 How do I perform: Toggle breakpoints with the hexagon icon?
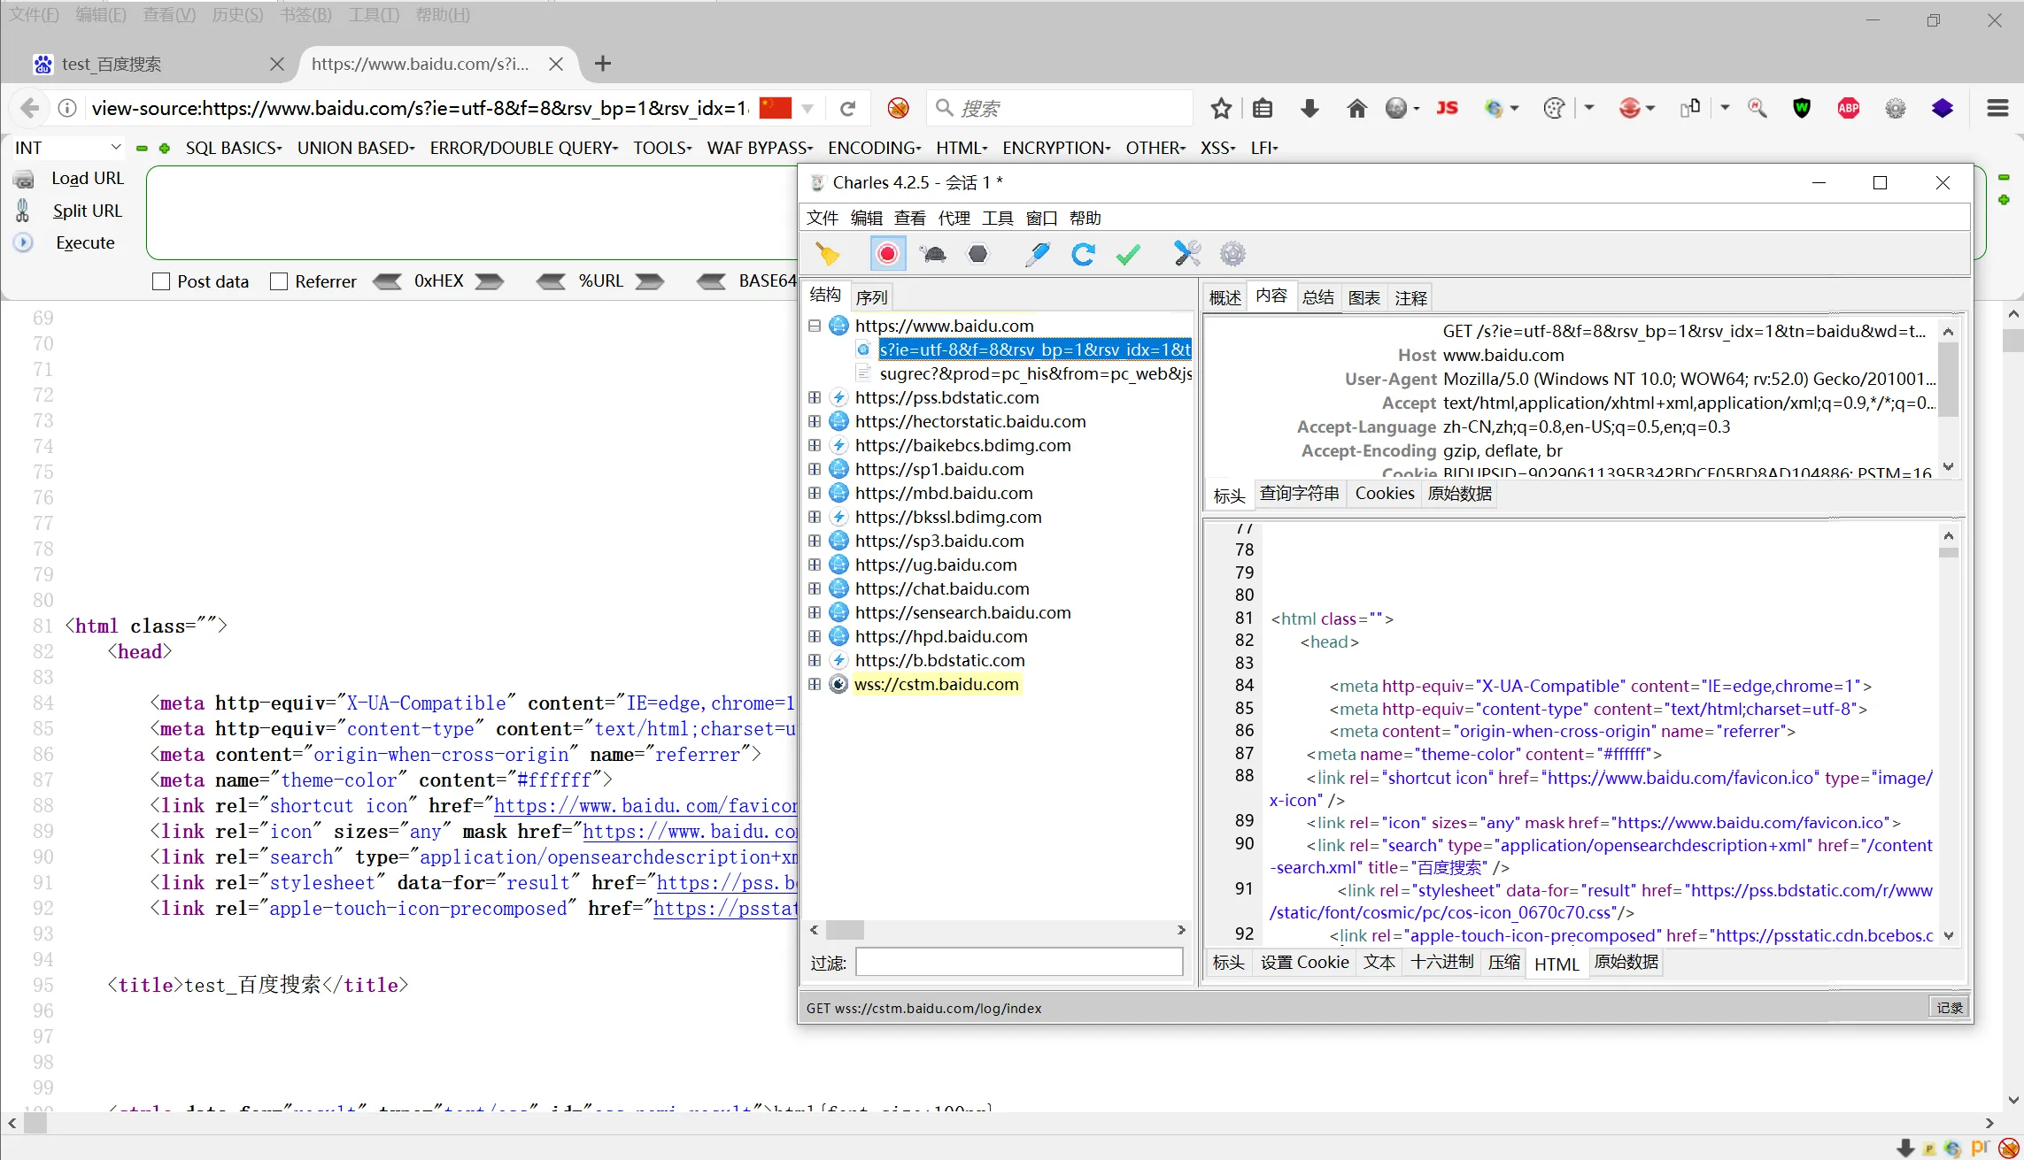point(978,255)
